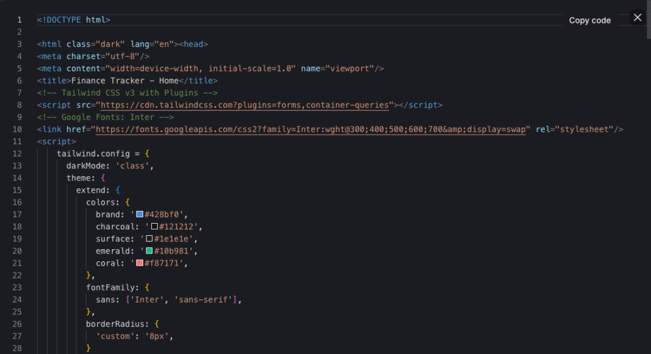This screenshot has height=354, width=651.
Task: Click the emerald green color swatch
Action: pos(149,251)
